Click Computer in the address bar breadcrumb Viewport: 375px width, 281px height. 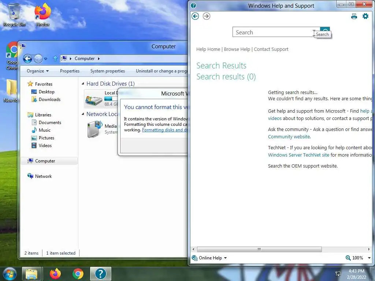[x=85, y=59]
